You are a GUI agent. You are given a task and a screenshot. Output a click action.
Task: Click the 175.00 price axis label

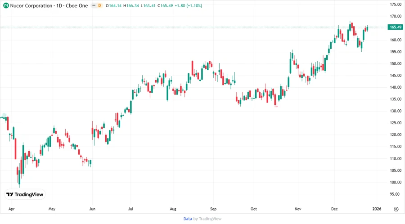pos(396,4)
